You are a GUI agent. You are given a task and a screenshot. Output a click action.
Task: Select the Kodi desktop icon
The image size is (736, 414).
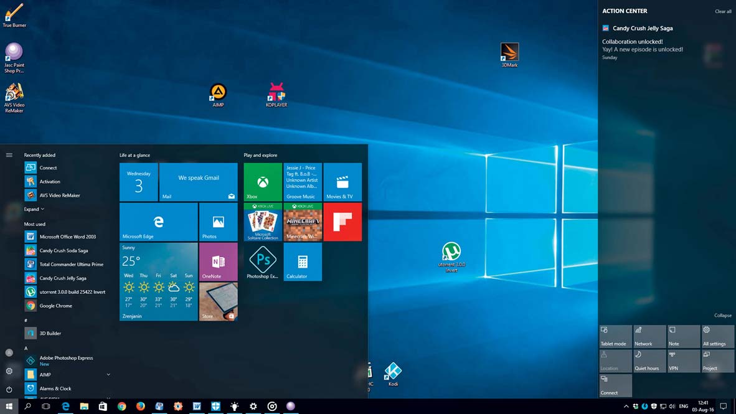coord(393,374)
